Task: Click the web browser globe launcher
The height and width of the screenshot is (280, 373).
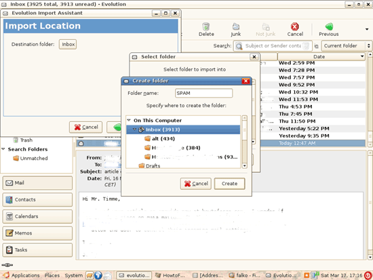Action: [98, 275]
